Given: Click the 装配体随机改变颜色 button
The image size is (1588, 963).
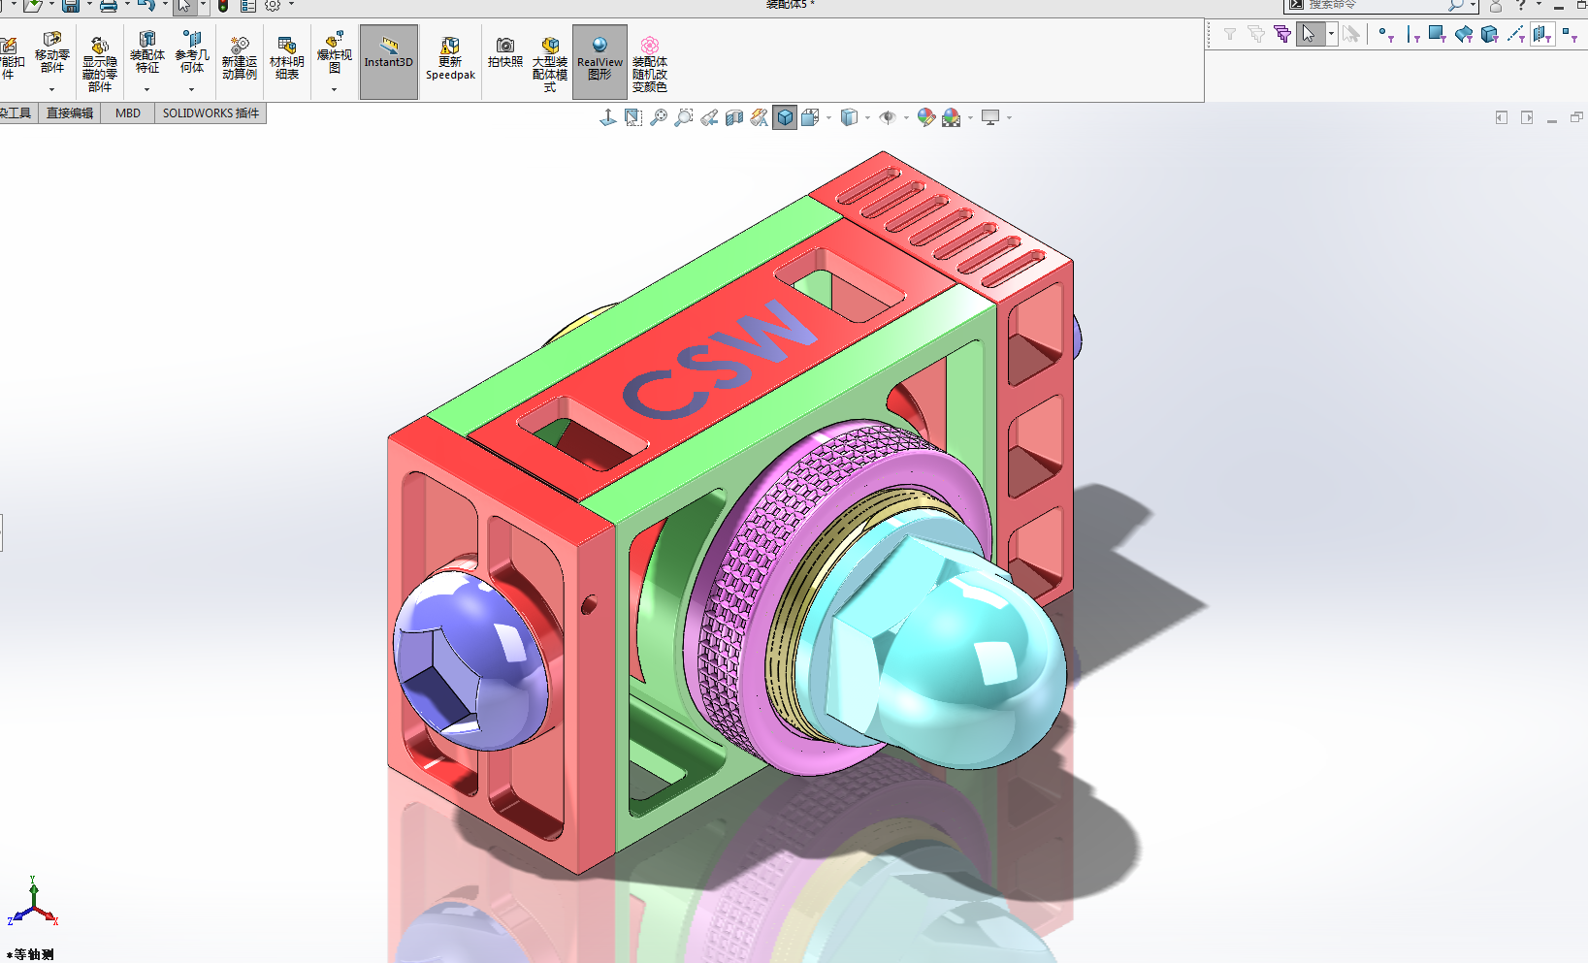Looking at the screenshot, I should tap(650, 60).
